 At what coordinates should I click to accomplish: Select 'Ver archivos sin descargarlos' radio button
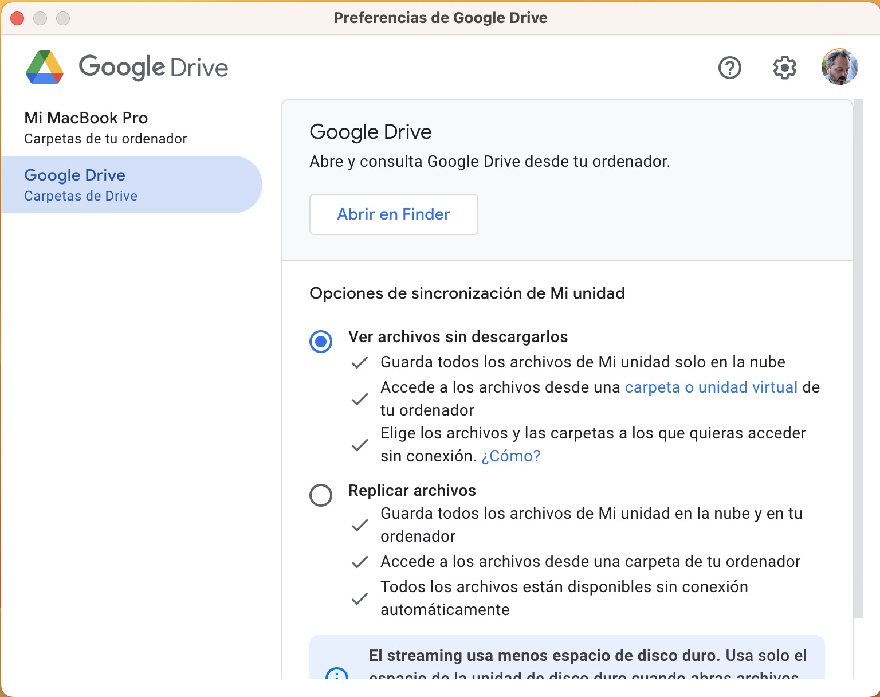point(321,342)
